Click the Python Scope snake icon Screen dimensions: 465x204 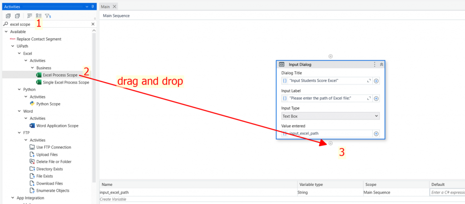(x=32, y=104)
